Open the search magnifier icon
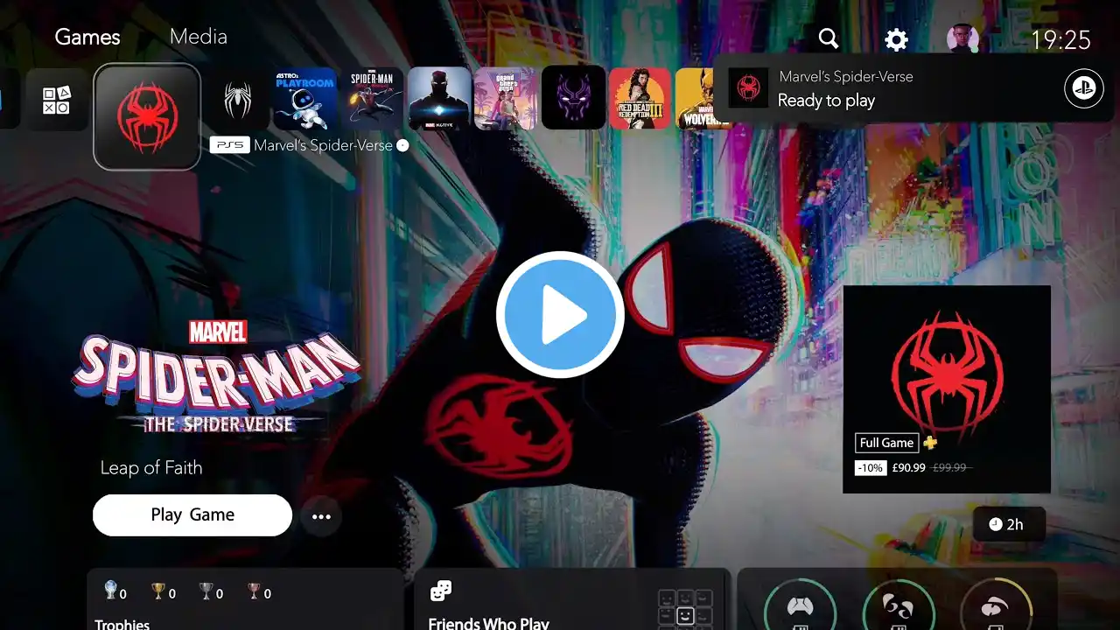Screen dimensions: 1120x630 [828, 38]
